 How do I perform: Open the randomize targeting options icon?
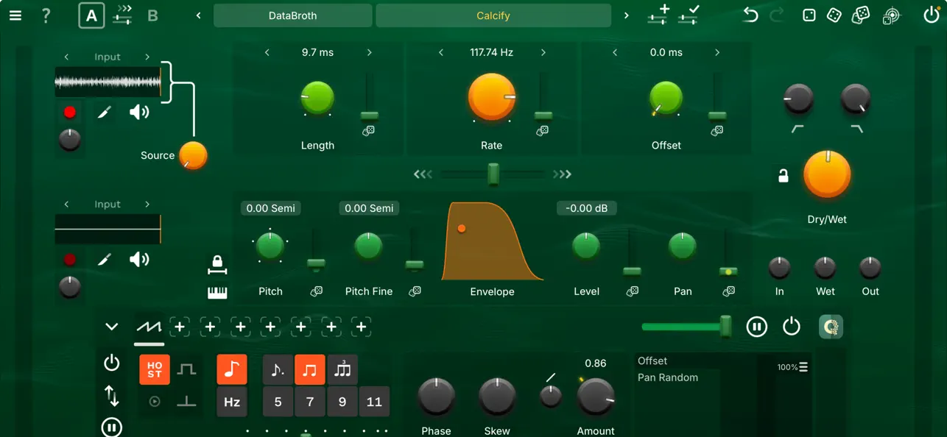[891, 14]
